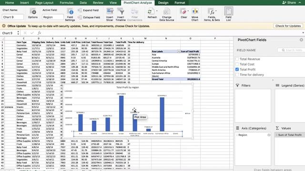Open the Clear dropdown arrow

point(188,11)
